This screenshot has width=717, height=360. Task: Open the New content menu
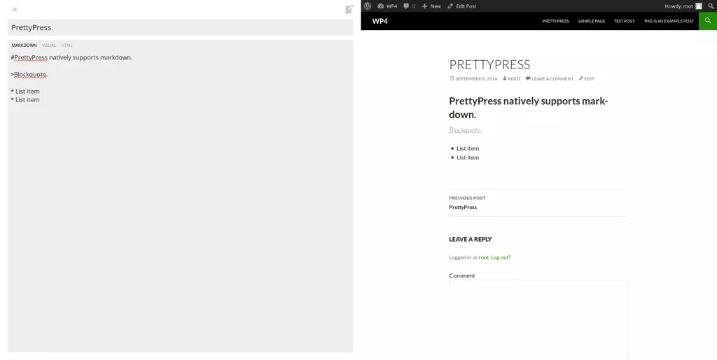pyautogui.click(x=431, y=6)
